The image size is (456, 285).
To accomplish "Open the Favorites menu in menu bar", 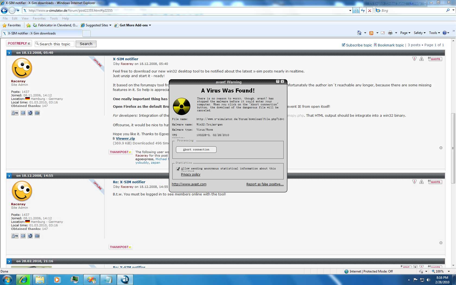I will (39, 18).
